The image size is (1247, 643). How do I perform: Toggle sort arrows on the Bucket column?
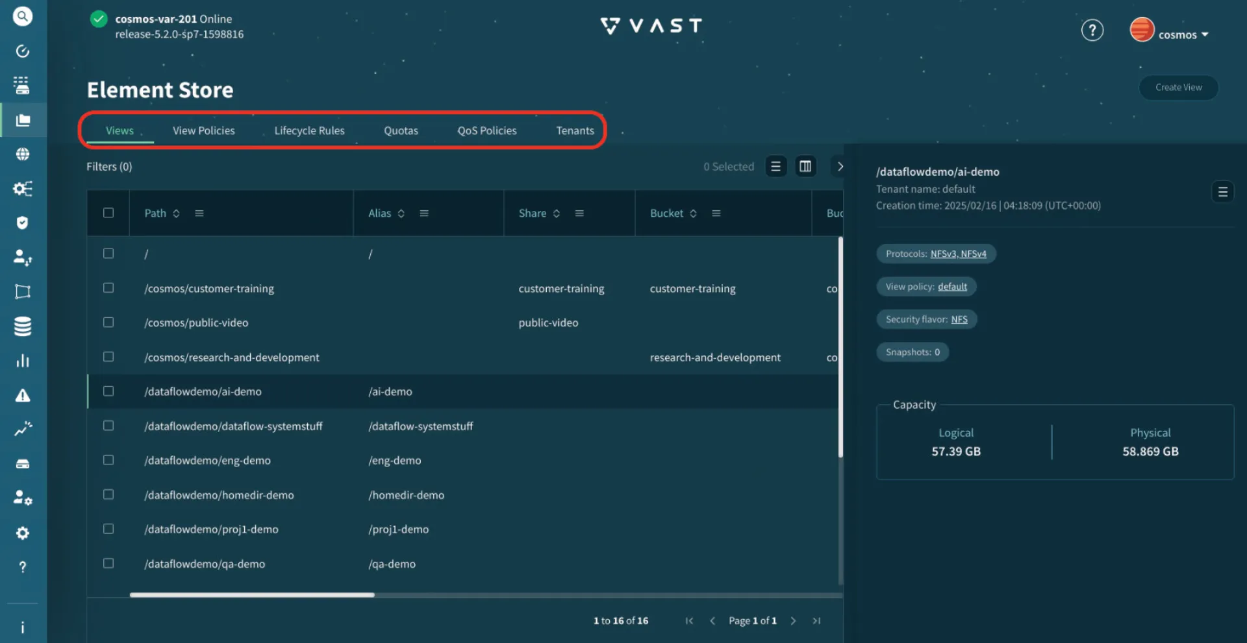pos(694,213)
